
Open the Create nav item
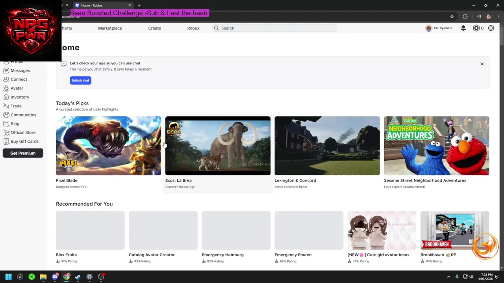154,28
